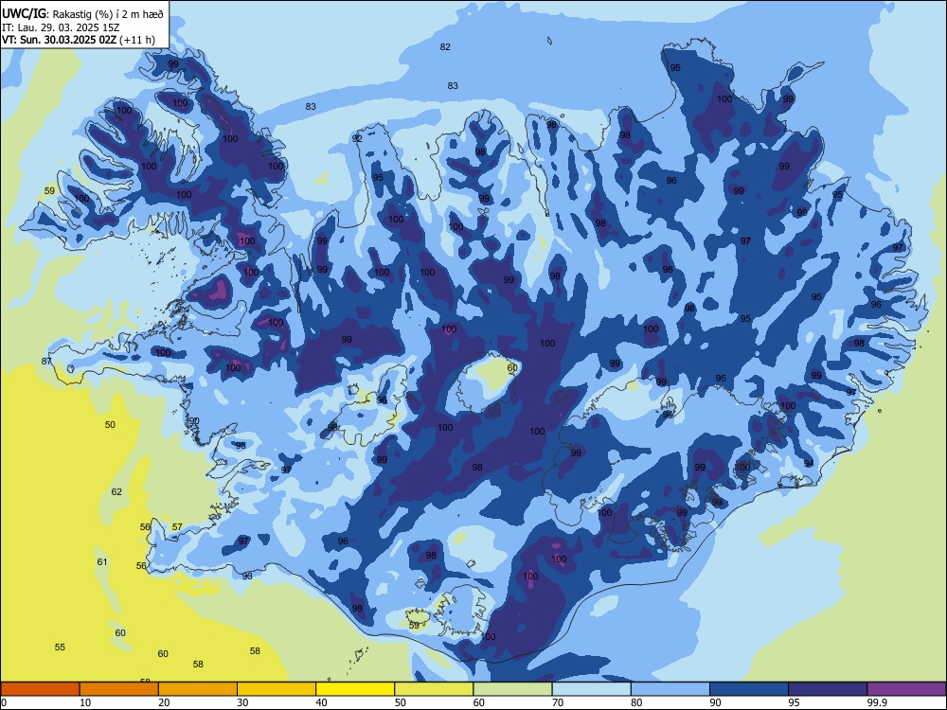The width and height of the screenshot is (947, 710).
Task: Click the '57' humidity value on the map
Action: pos(177,527)
